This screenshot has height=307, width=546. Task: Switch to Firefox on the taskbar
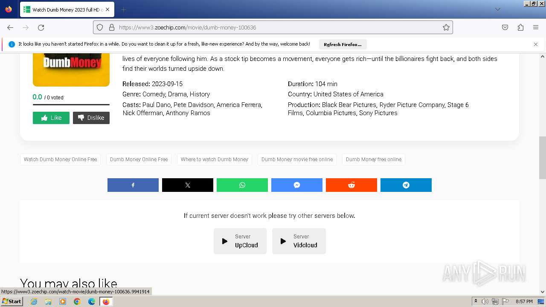coord(106,301)
